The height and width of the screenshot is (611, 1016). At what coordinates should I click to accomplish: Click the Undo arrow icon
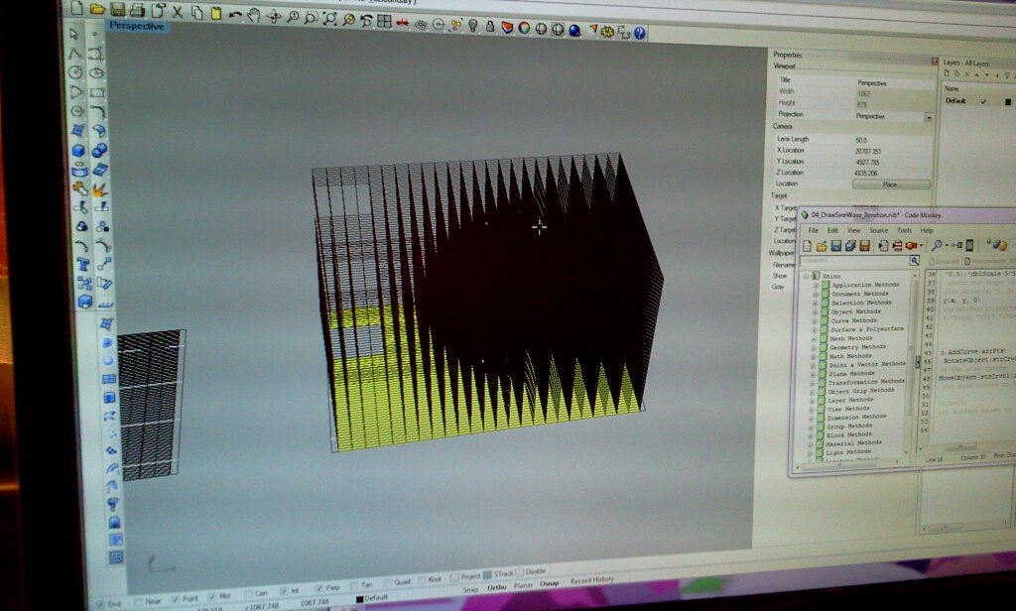(x=235, y=14)
